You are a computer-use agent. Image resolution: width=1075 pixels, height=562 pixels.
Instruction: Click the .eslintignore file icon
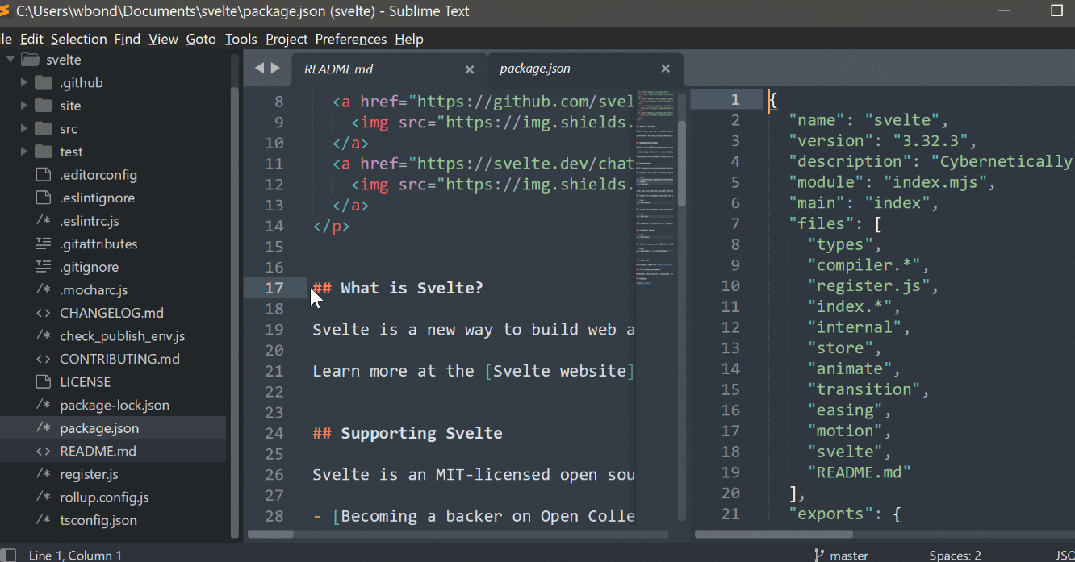(44, 198)
